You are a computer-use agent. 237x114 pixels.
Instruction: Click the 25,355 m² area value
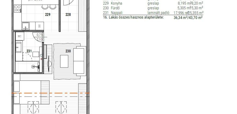[196, 13]
